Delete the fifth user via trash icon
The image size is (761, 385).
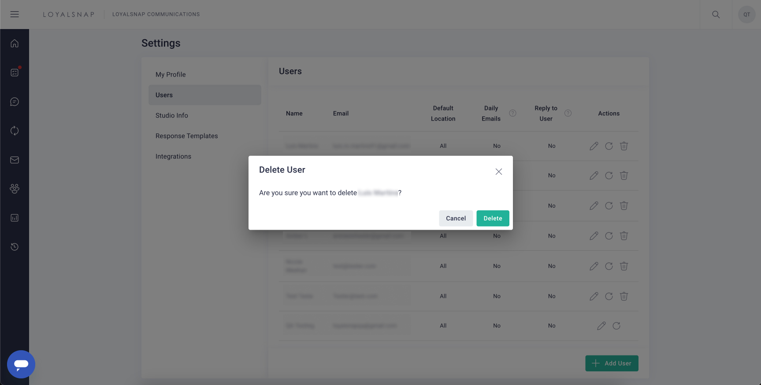coord(624,266)
